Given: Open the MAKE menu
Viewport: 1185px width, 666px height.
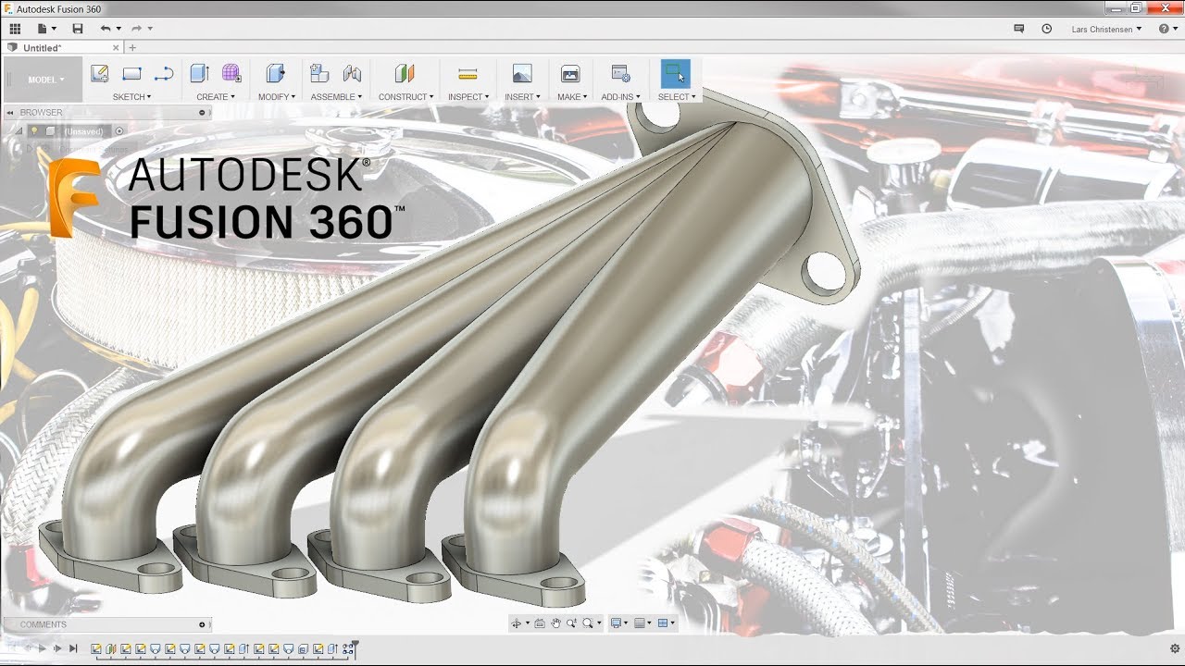Looking at the screenshot, I should pyautogui.click(x=572, y=96).
